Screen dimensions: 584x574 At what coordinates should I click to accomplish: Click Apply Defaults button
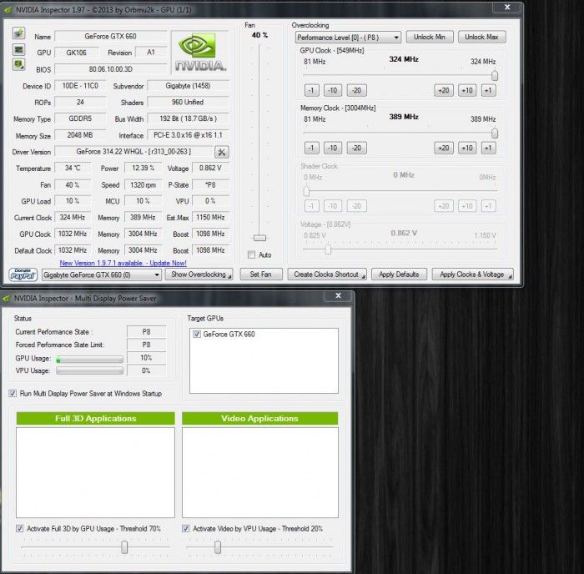click(x=399, y=274)
